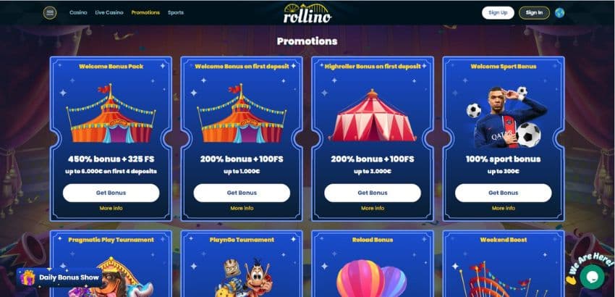Go to the Sports menu item
The height and width of the screenshot is (297, 615).
click(176, 12)
